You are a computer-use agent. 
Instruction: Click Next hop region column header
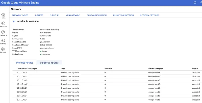(x=156, y=69)
